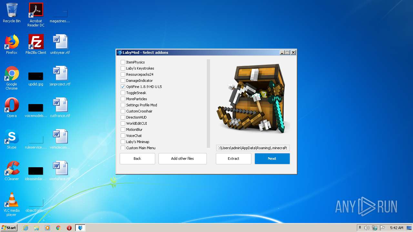Launch Google Chrome desktop shortcut
Screen dimensions: 413x232
[x=12, y=78]
